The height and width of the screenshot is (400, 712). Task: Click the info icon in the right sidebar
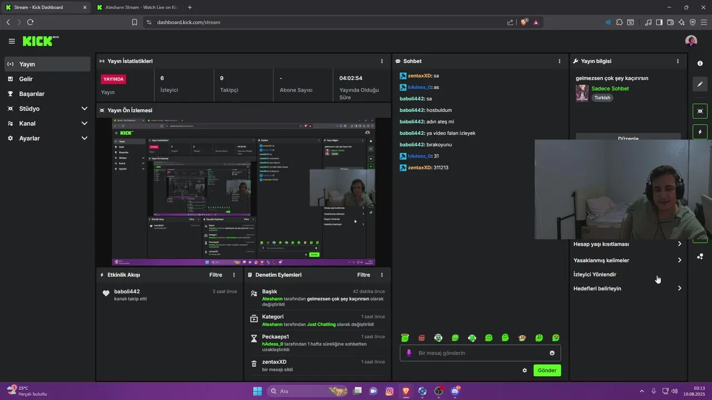click(x=700, y=63)
